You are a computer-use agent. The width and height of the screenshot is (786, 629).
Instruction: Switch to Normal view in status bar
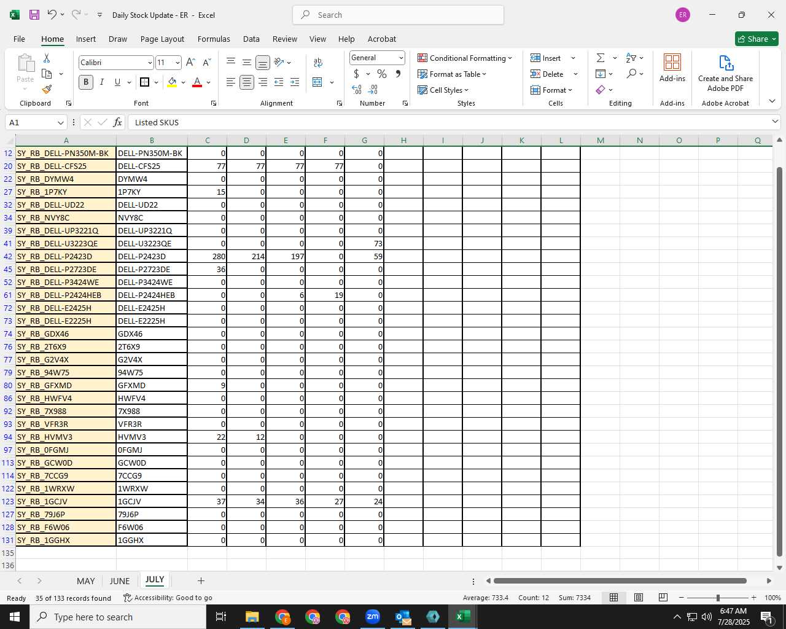click(x=613, y=598)
